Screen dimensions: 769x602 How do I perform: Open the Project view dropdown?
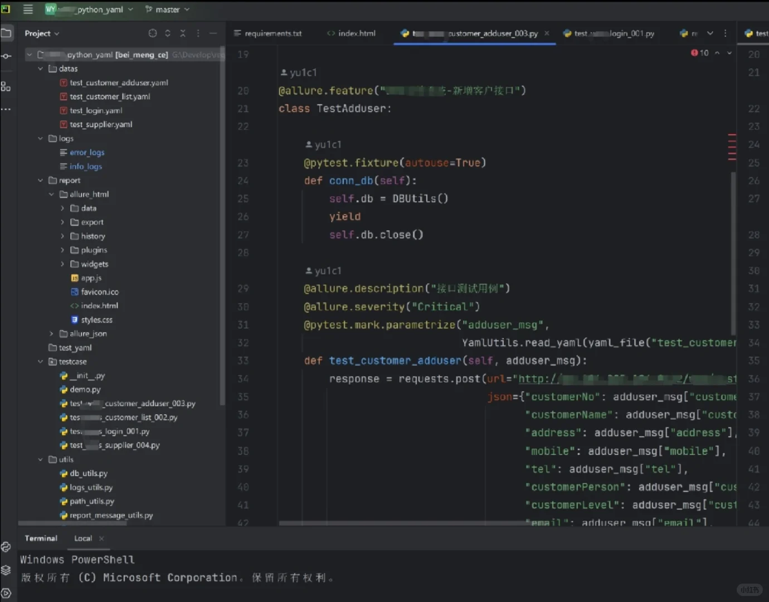(x=42, y=33)
